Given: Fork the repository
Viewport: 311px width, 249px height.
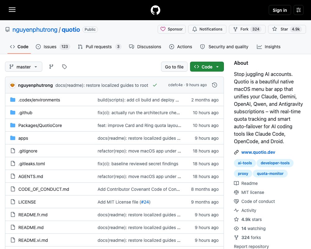Looking at the screenshot, I should pos(247,29).
